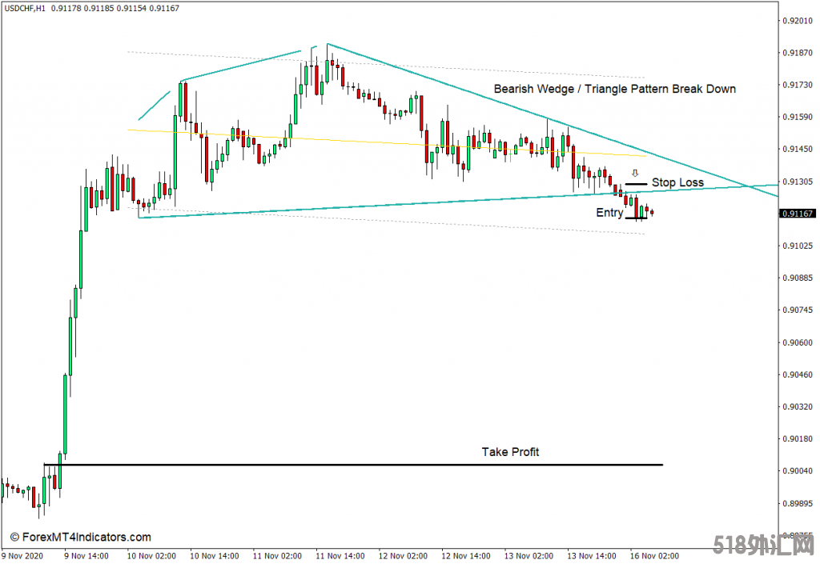Click the 0.92010 price axis label

pyautogui.click(x=798, y=21)
